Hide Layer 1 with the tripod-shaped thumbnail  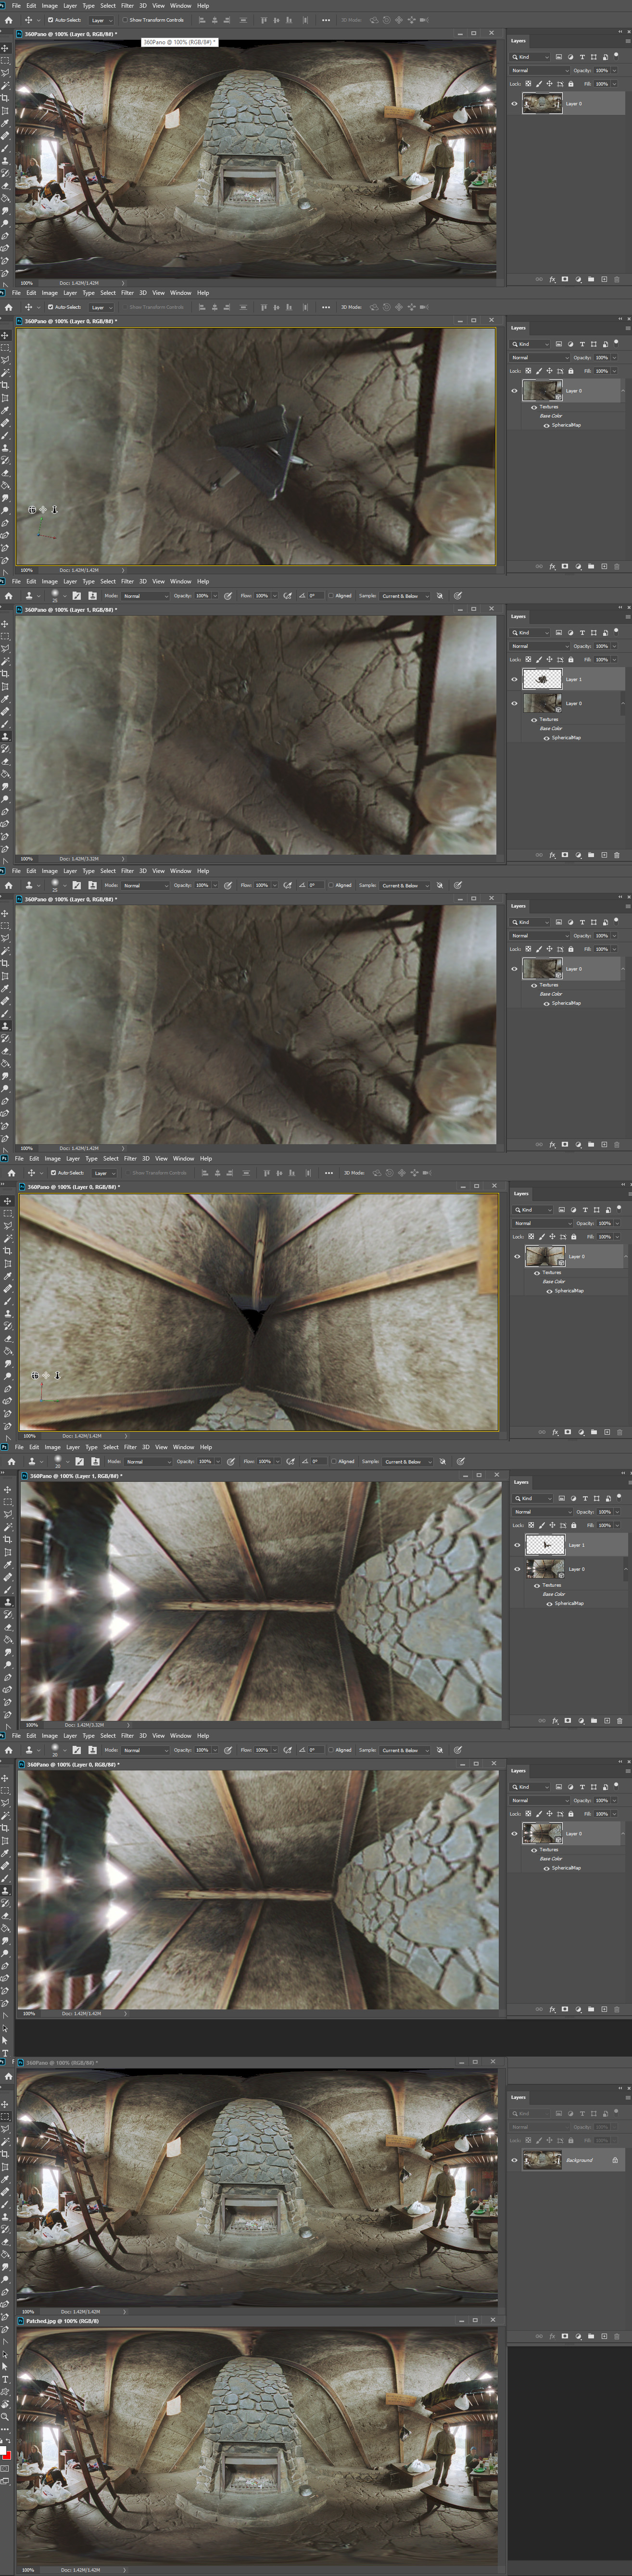(x=515, y=679)
